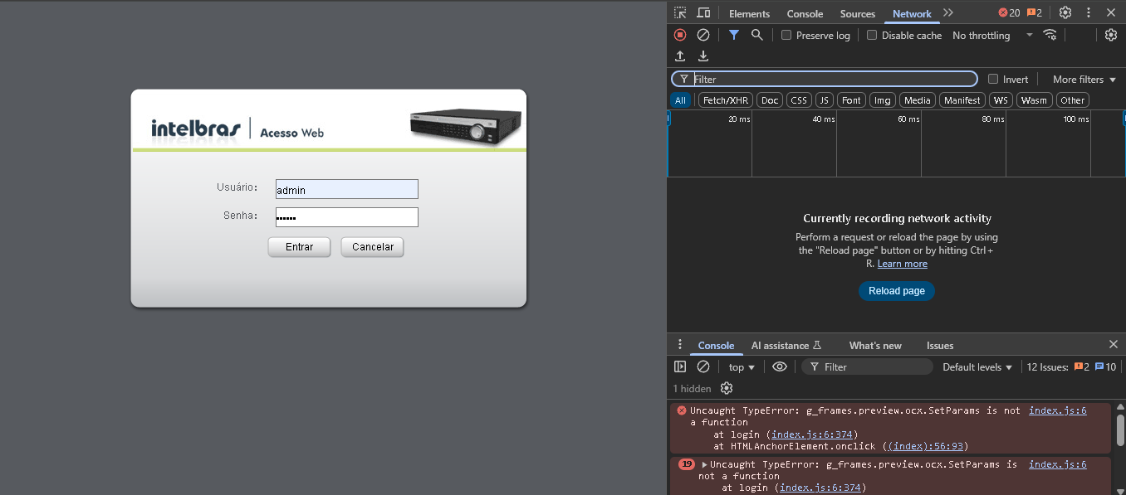Focus the Senha password field

tap(347, 217)
